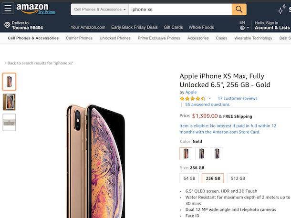Choose the first Gold color swatch
The width and height of the screenshot is (291, 218).
(186, 154)
